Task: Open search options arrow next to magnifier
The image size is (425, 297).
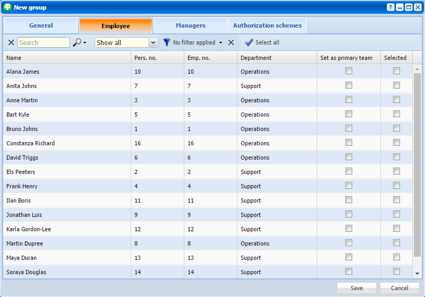Action: coord(85,43)
